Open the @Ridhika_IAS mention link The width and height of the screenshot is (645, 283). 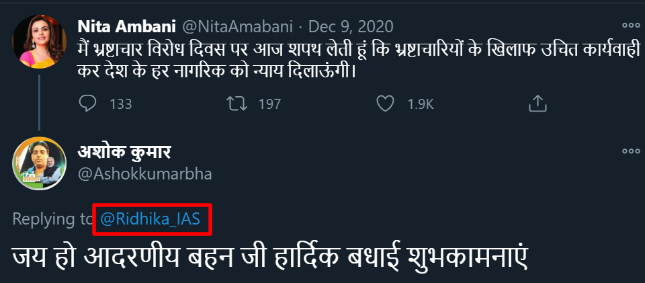coord(155,219)
